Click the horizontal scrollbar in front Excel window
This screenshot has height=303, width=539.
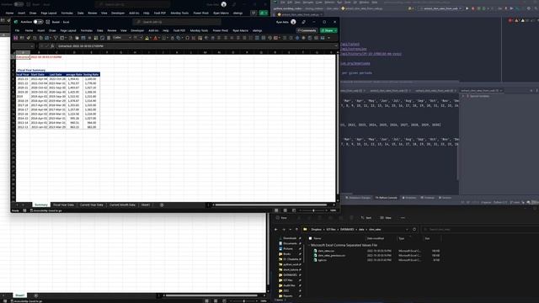271,205
